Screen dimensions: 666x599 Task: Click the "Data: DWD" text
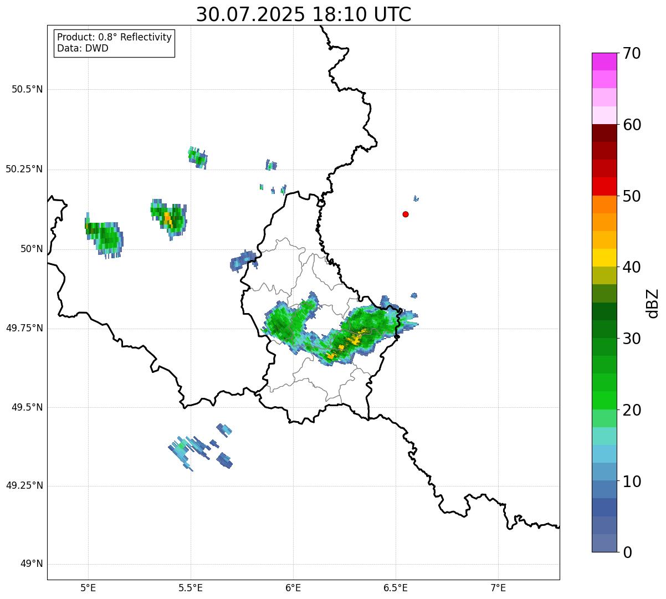click(83, 48)
